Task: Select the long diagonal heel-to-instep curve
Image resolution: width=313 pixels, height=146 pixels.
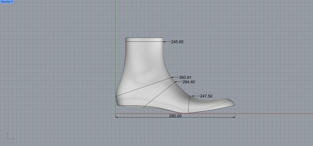Action: 144,86
